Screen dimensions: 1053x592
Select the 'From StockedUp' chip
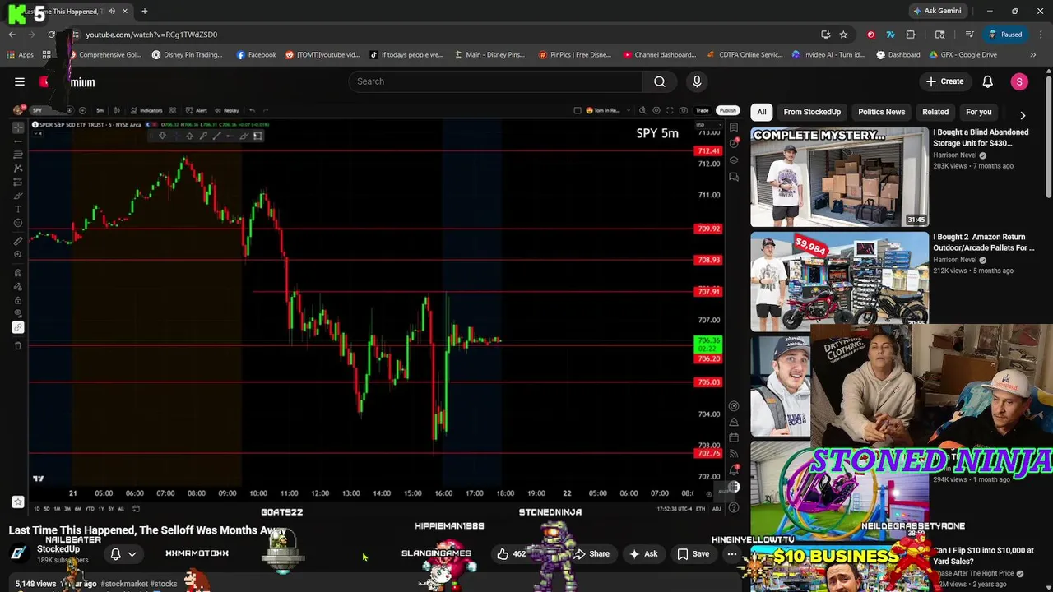[812, 112]
